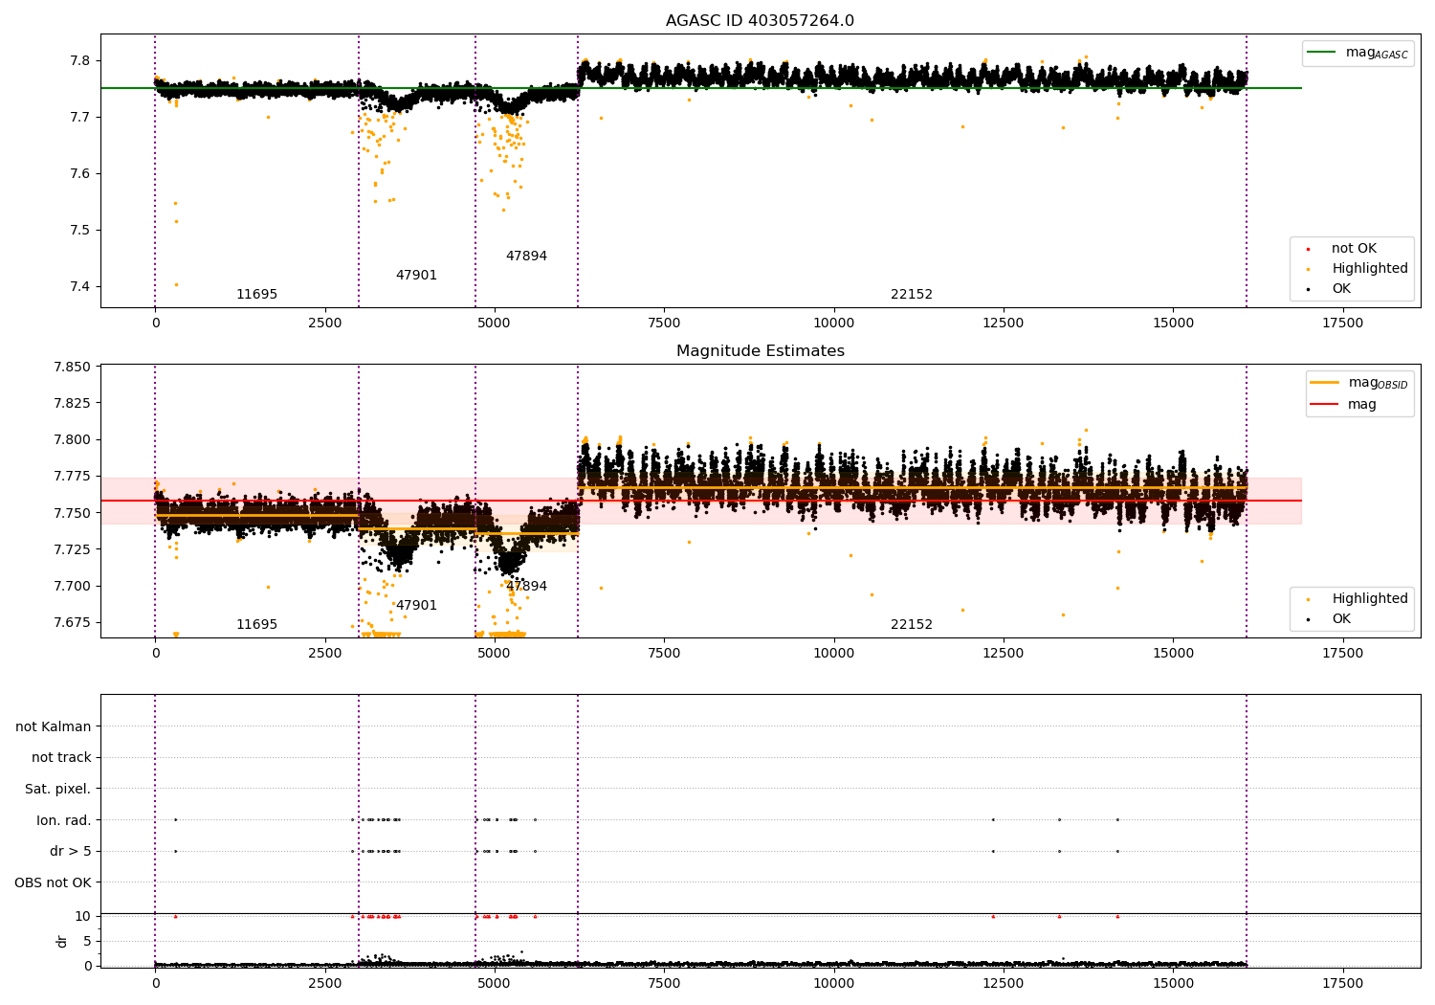
Task: Click the "Sat. pixel." flag row label
Action: click(x=58, y=790)
